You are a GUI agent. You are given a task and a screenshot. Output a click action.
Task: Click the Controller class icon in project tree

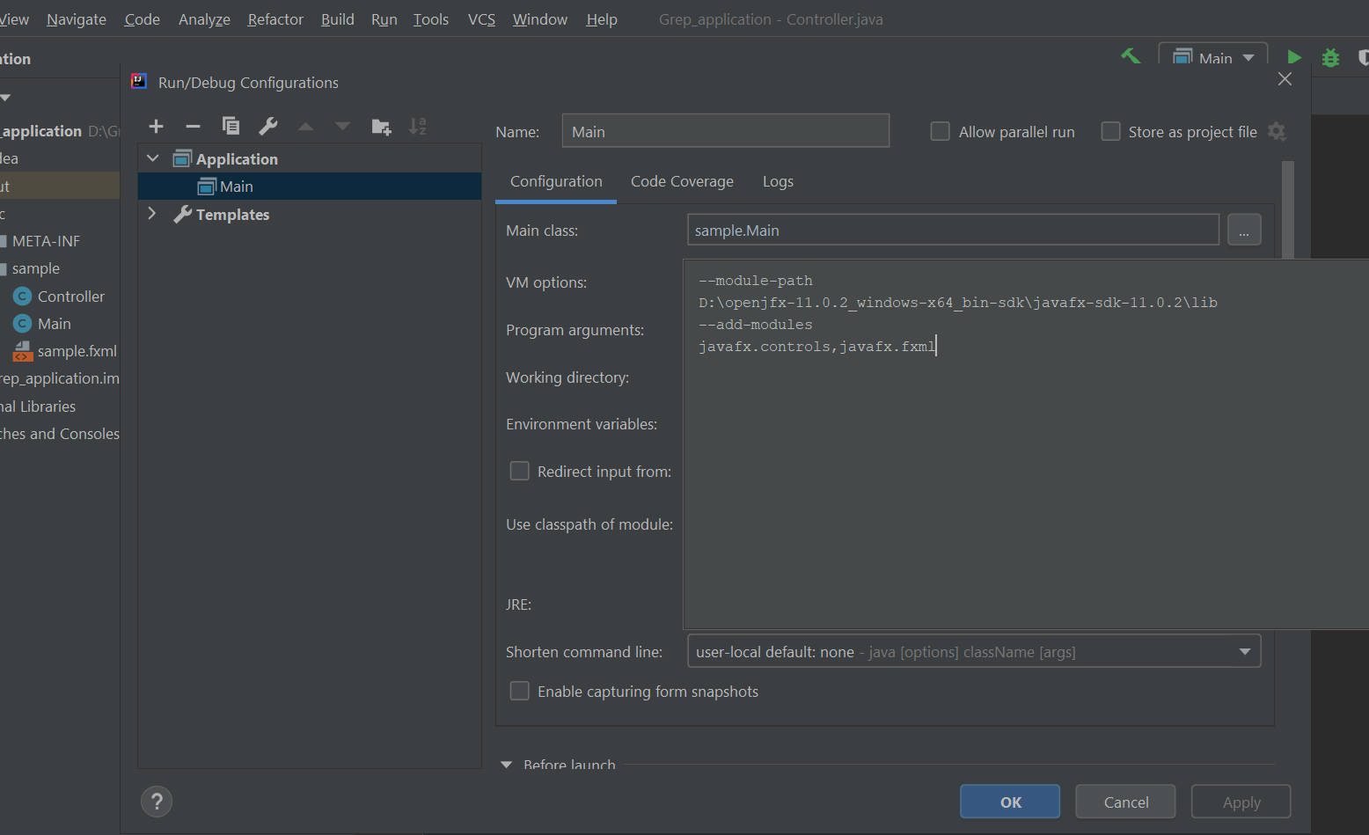coord(23,297)
